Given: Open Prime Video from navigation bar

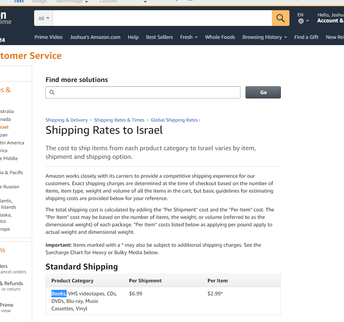Looking at the screenshot, I should coord(48,37).
